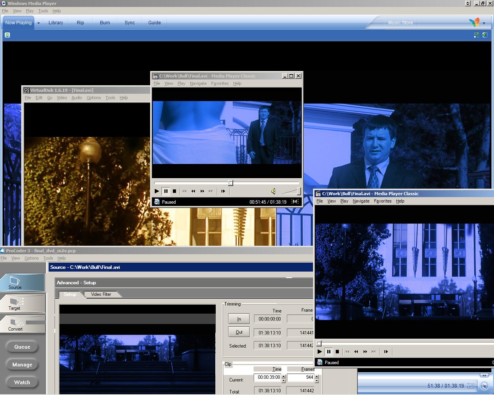The width and height of the screenshot is (494, 395).
Task: Click the hide playlist pane icon
Action: coord(484,35)
